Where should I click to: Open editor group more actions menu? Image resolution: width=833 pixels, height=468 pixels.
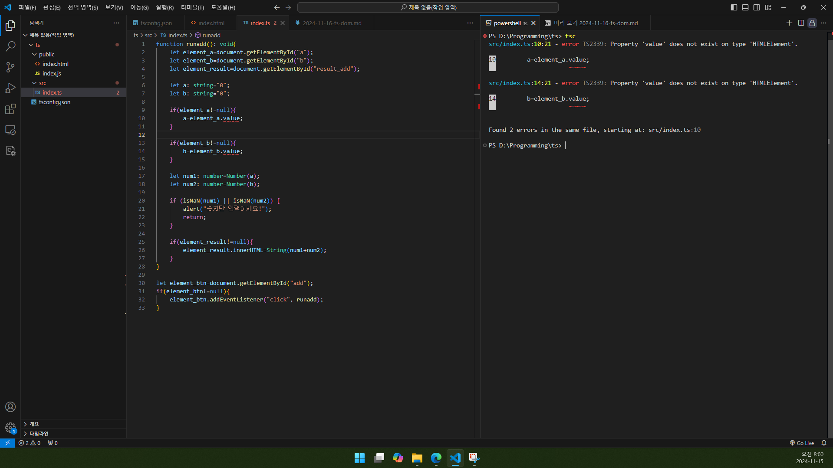470,23
